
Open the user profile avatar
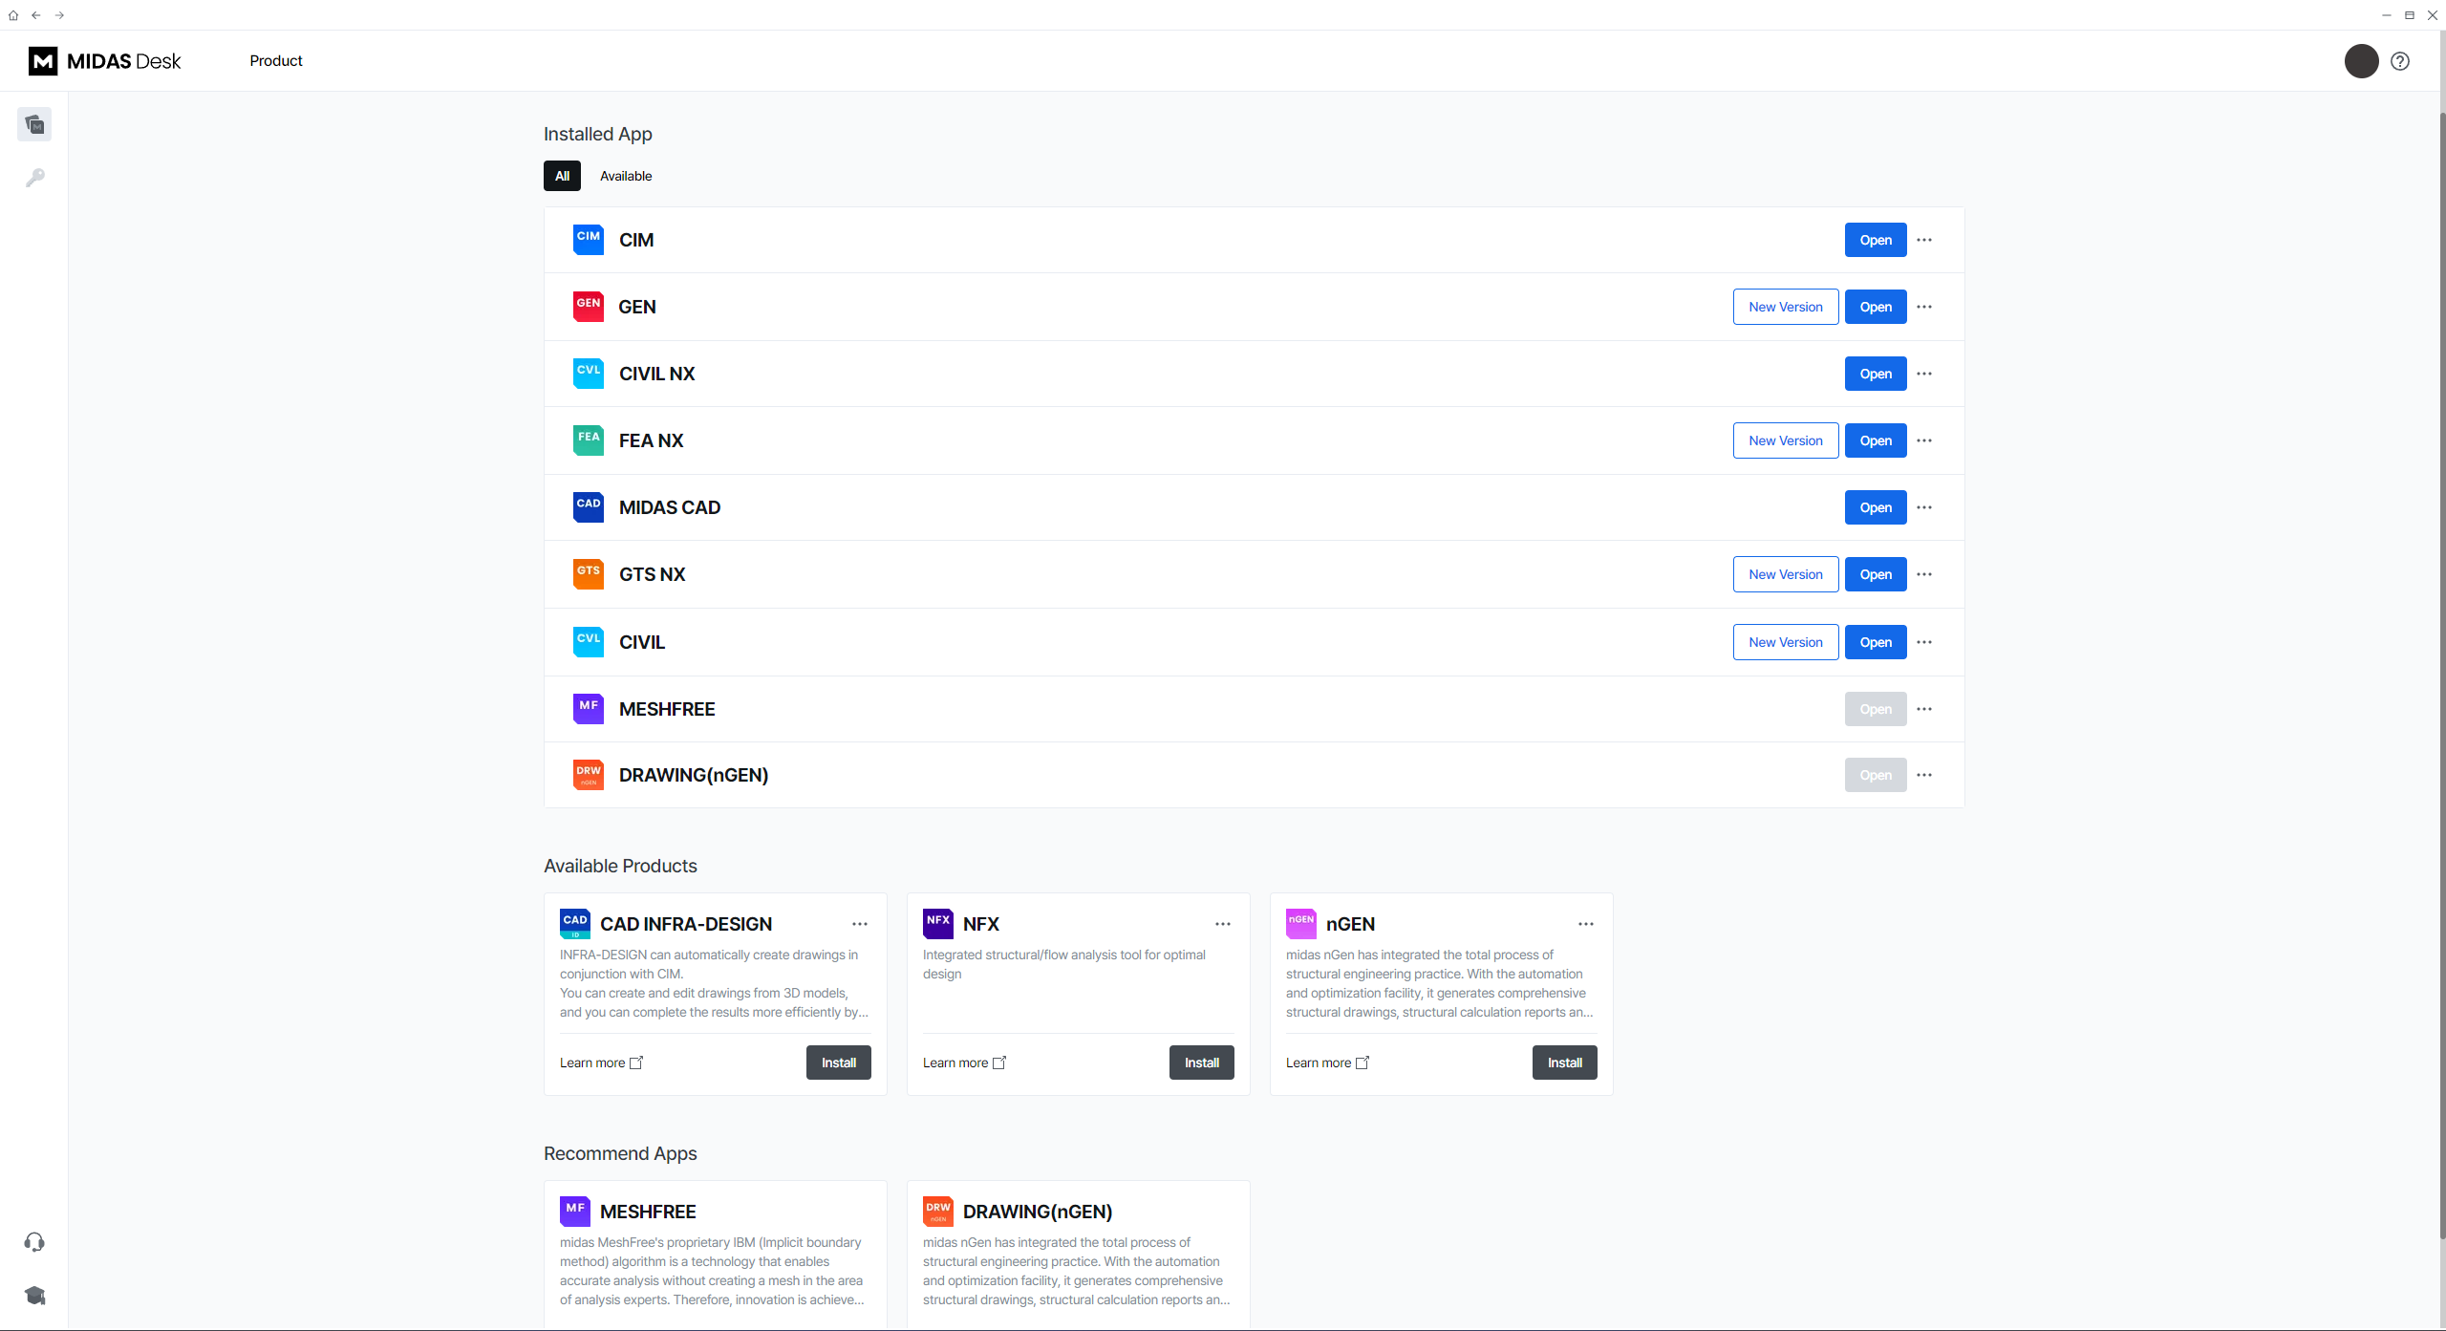[x=2361, y=60]
